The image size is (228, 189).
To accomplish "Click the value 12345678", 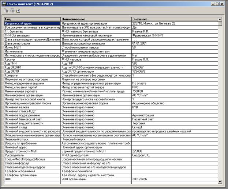I will pyautogui.click(x=139, y=71).
